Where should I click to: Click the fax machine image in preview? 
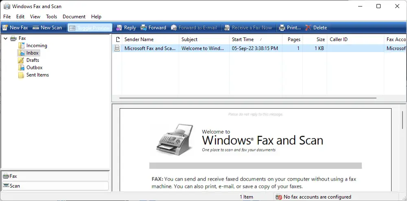(175, 139)
